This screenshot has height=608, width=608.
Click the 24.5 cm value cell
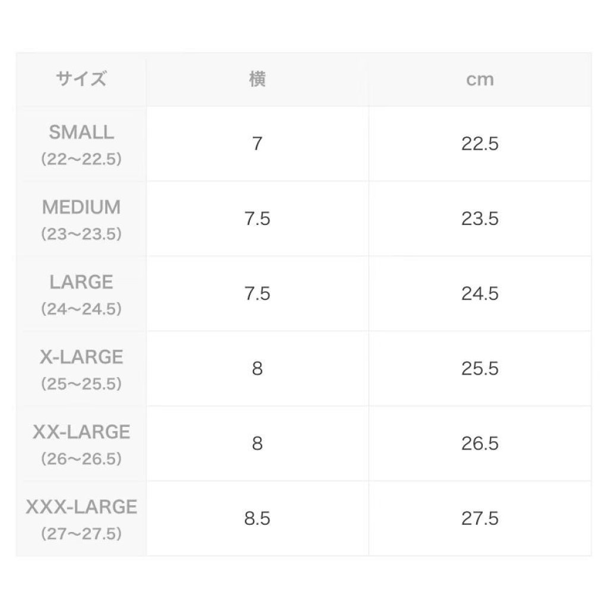tap(480, 294)
